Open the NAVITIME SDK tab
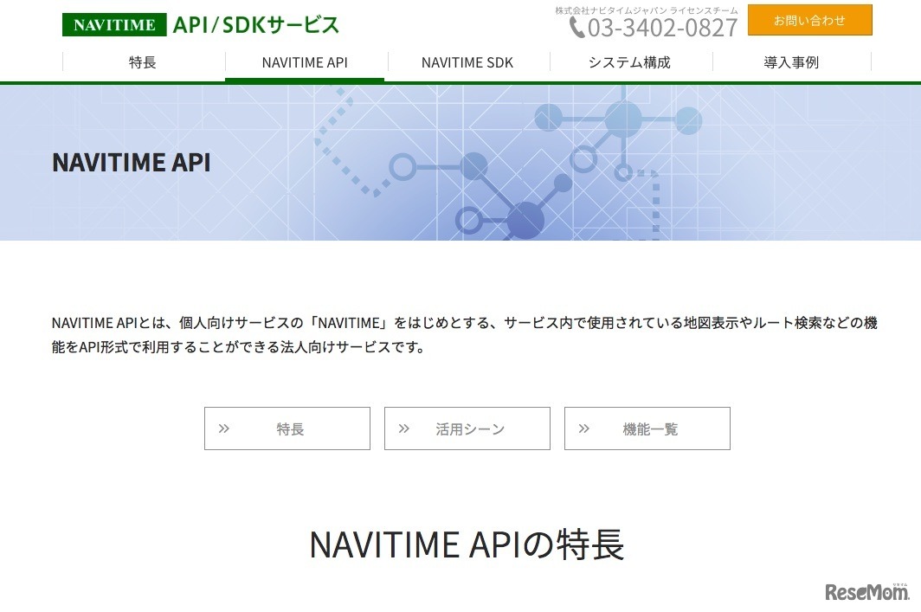The image size is (921, 612). tap(467, 62)
